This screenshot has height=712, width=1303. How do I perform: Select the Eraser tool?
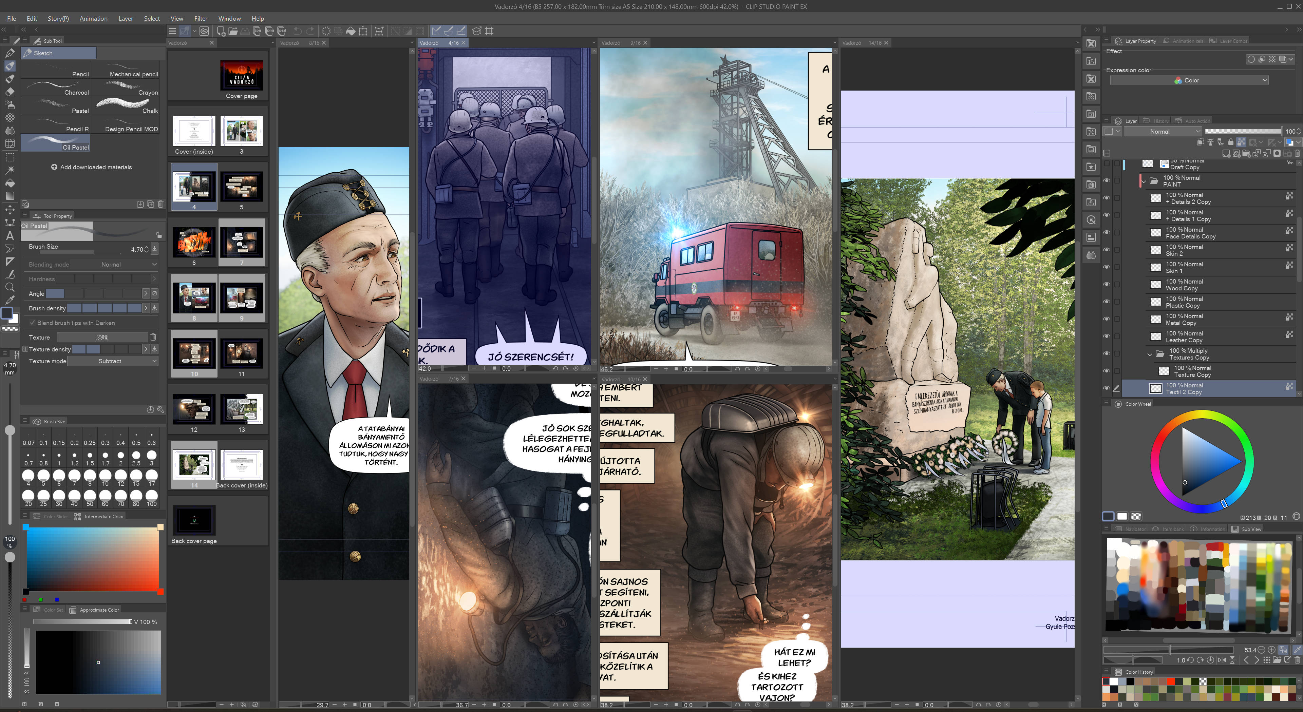click(x=10, y=92)
